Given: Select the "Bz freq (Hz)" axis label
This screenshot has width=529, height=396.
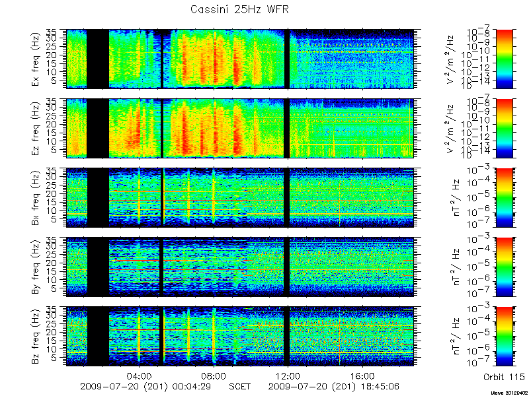Looking at the screenshot, I should 36,336.
